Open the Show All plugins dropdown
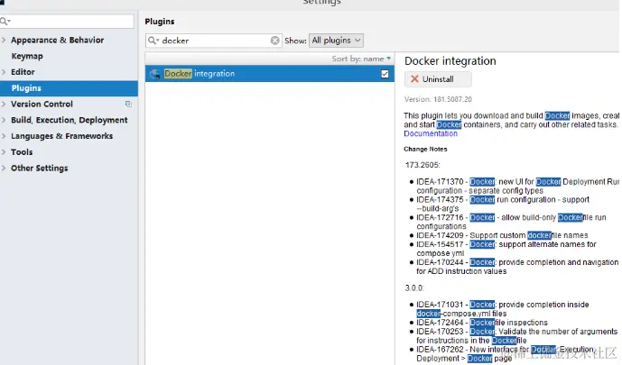 tap(336, 41)
